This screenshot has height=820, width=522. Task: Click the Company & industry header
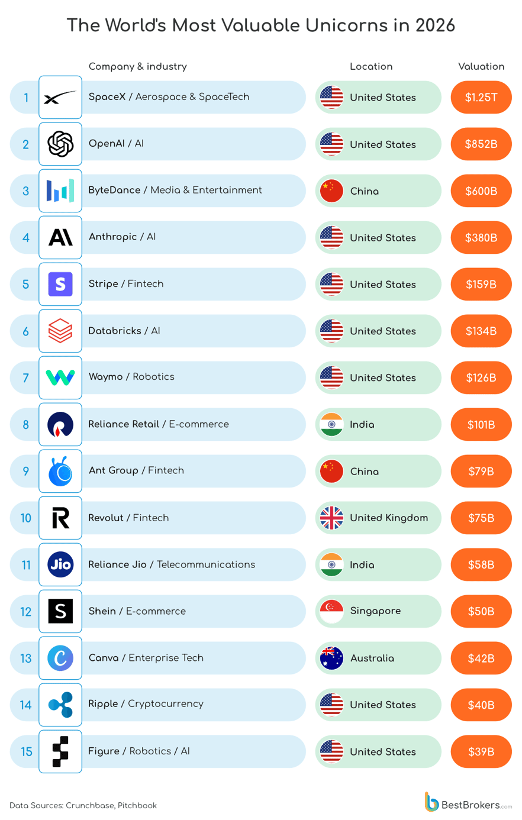pos(138,67)
